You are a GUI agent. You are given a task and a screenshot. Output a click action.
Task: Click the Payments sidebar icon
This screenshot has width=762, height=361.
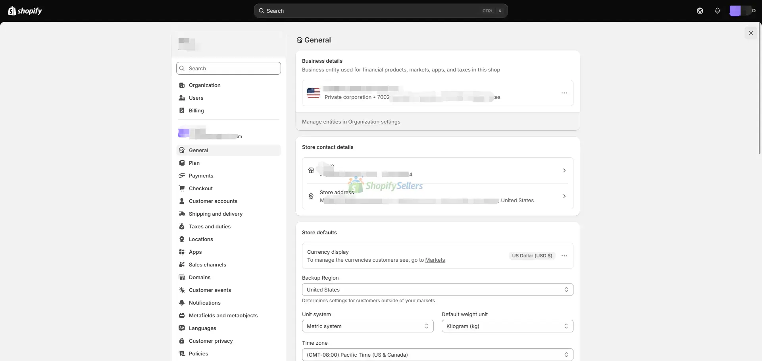(x=182, y=176)
